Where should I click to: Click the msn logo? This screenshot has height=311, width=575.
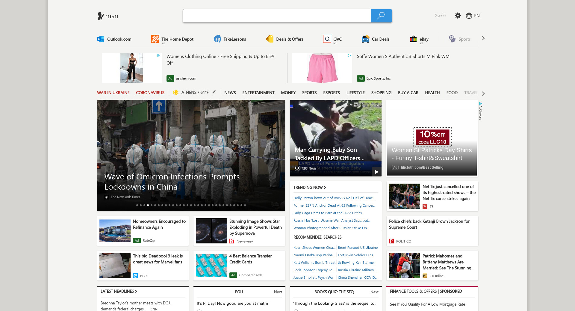click(108, 16)
